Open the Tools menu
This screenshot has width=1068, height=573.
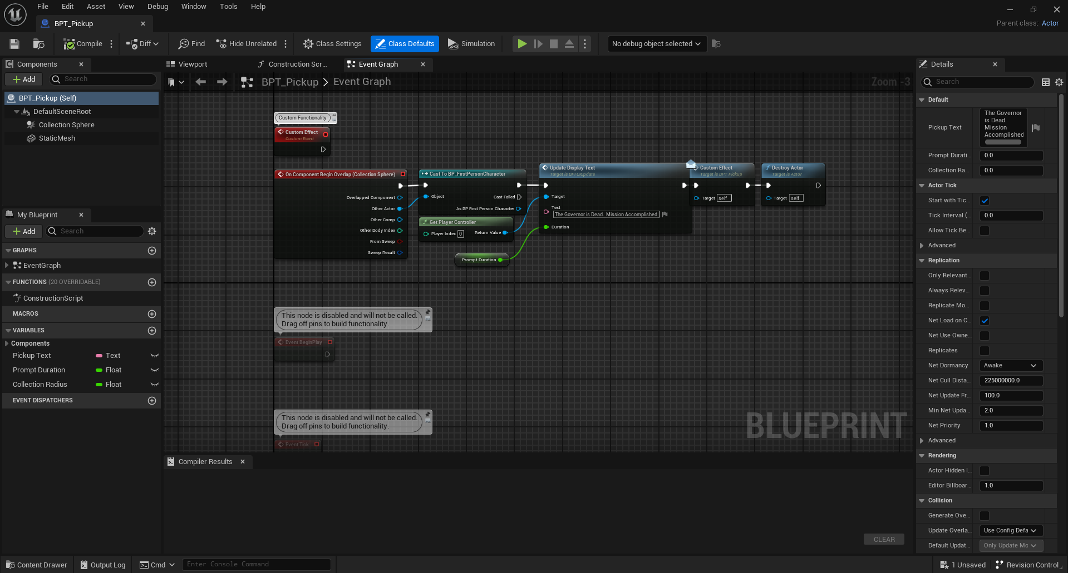click(x=228, y=7)
